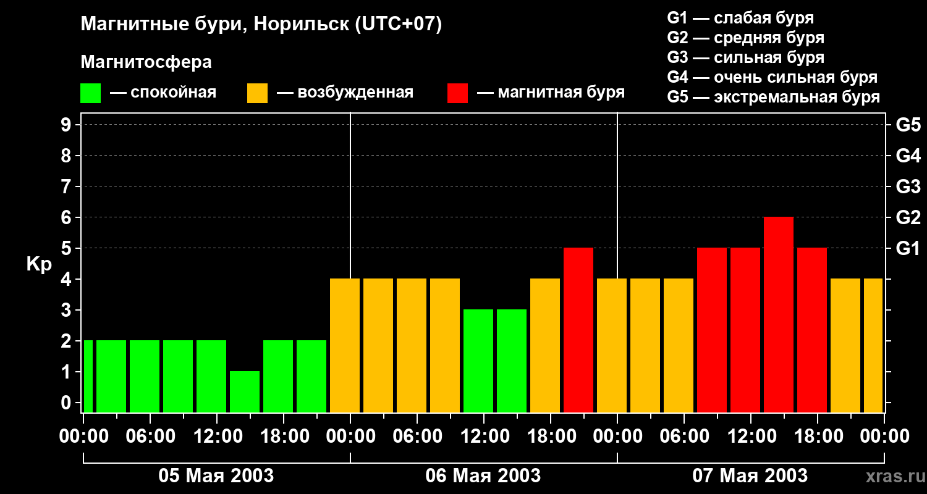Click the '— спокойная' legend label

pyautogui.click(x=163, y=93)
